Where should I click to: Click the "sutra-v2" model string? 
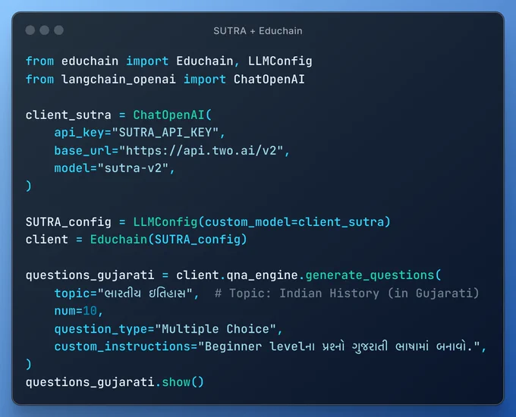tap(134, 168)
